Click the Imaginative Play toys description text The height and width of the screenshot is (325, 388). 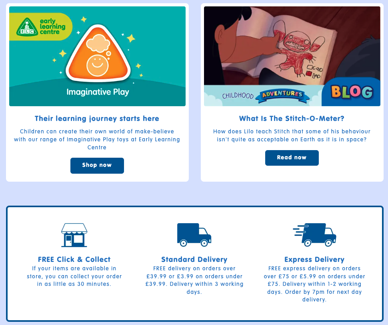point(97,139)
